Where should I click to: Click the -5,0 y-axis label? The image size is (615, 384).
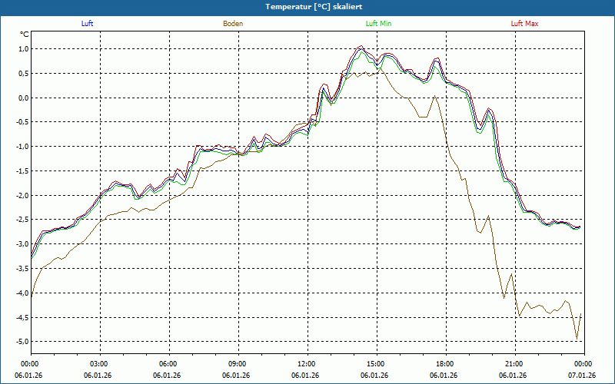[x=22, y=342]
